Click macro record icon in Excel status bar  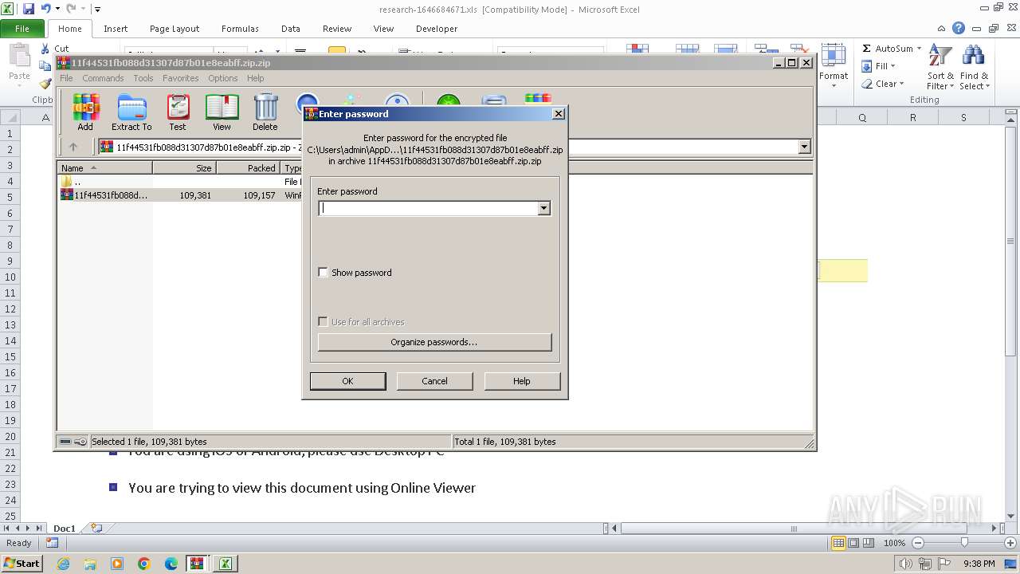pos(52,543)
